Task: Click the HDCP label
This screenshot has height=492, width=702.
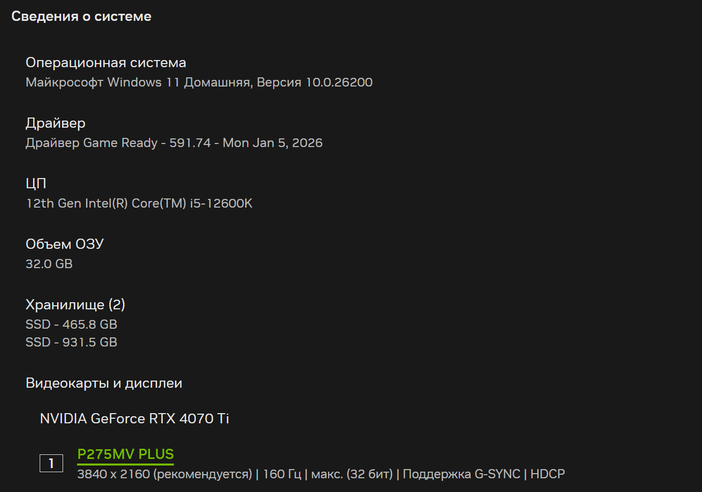Action: [547, 474]
